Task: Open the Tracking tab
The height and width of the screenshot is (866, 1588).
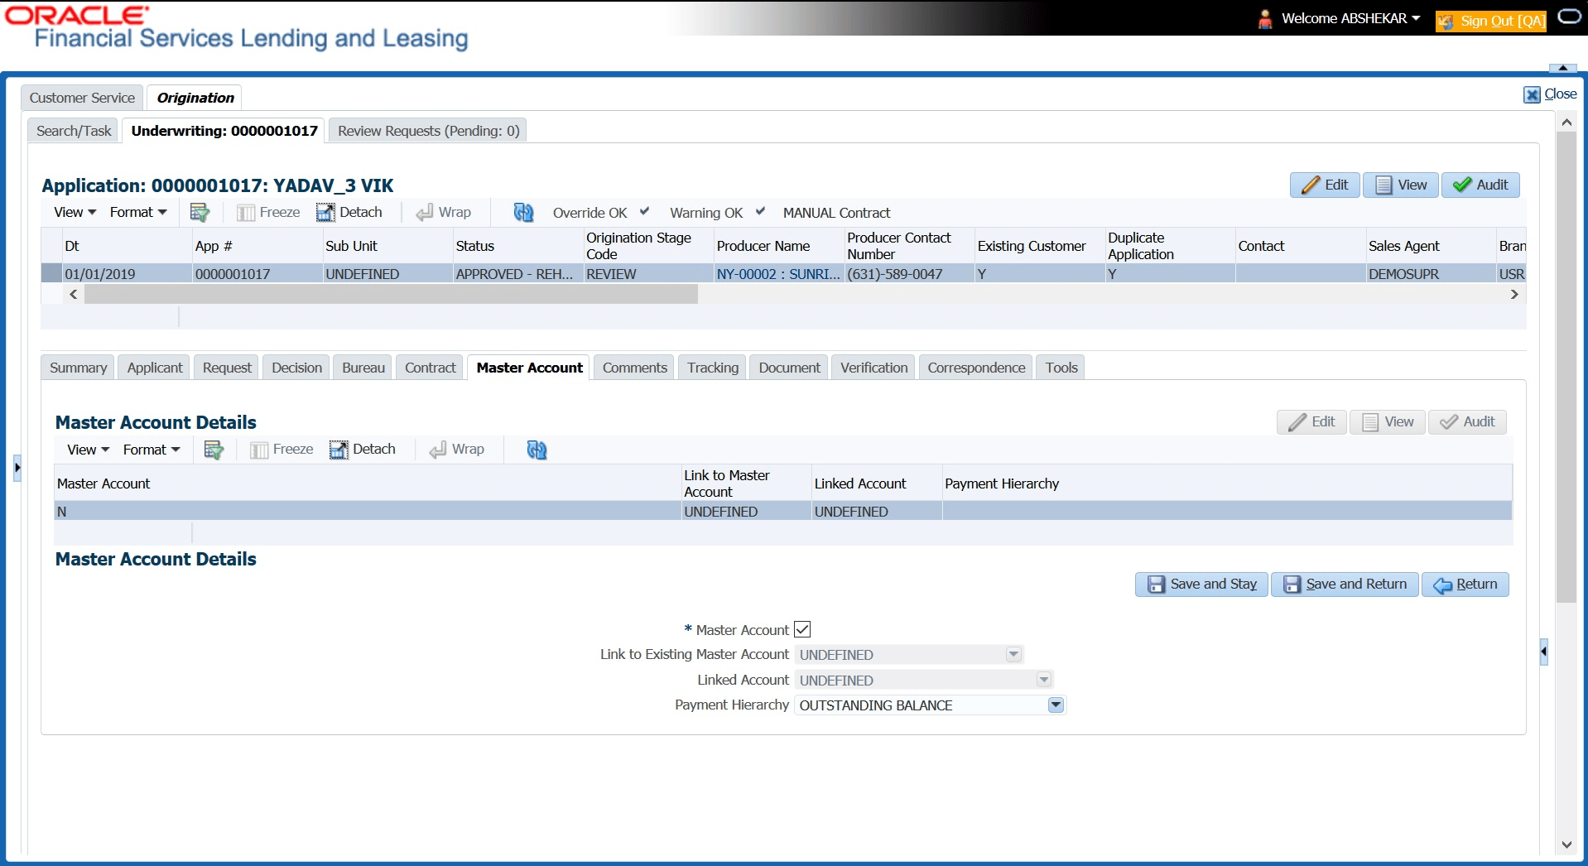Action: click(x=713, y=368)
